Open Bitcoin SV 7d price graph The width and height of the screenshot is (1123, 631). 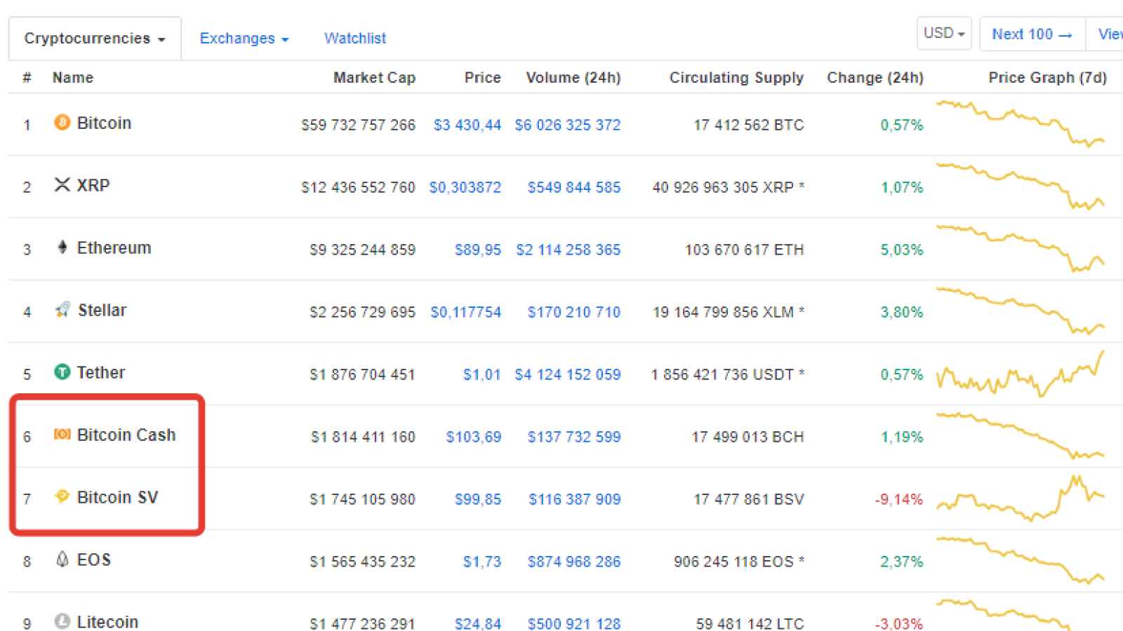1021,498
